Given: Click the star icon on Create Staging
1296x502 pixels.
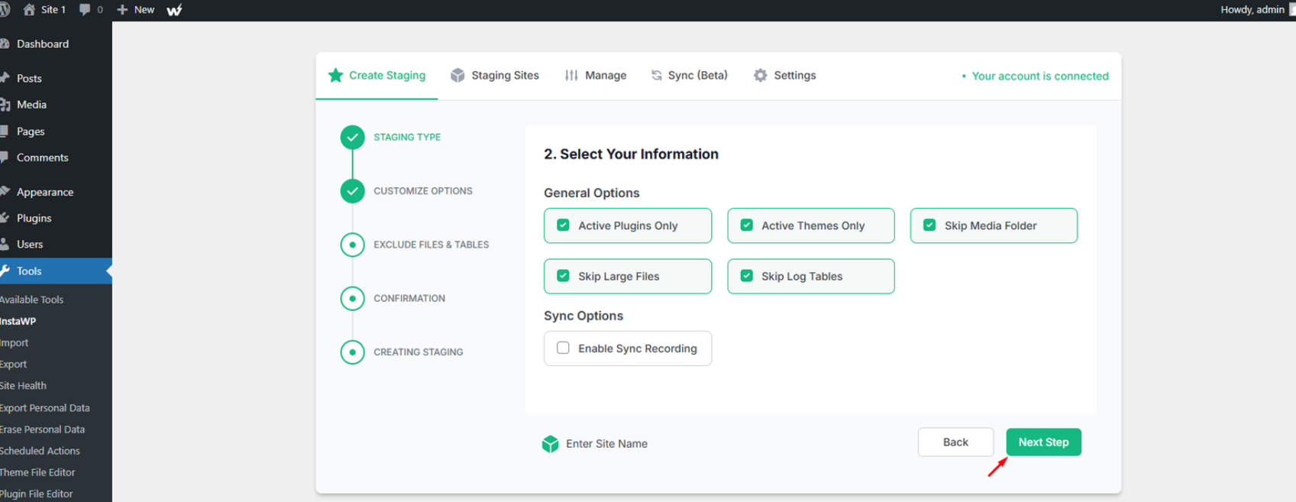Looking at the screenshot, I should click(x=335, y=75).
